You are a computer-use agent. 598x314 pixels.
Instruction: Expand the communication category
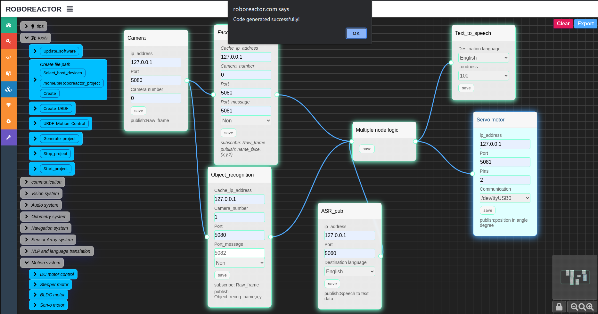click(43, 182)
